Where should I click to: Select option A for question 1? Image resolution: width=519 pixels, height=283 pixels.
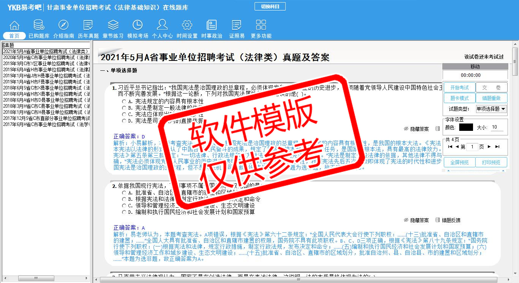124,102
